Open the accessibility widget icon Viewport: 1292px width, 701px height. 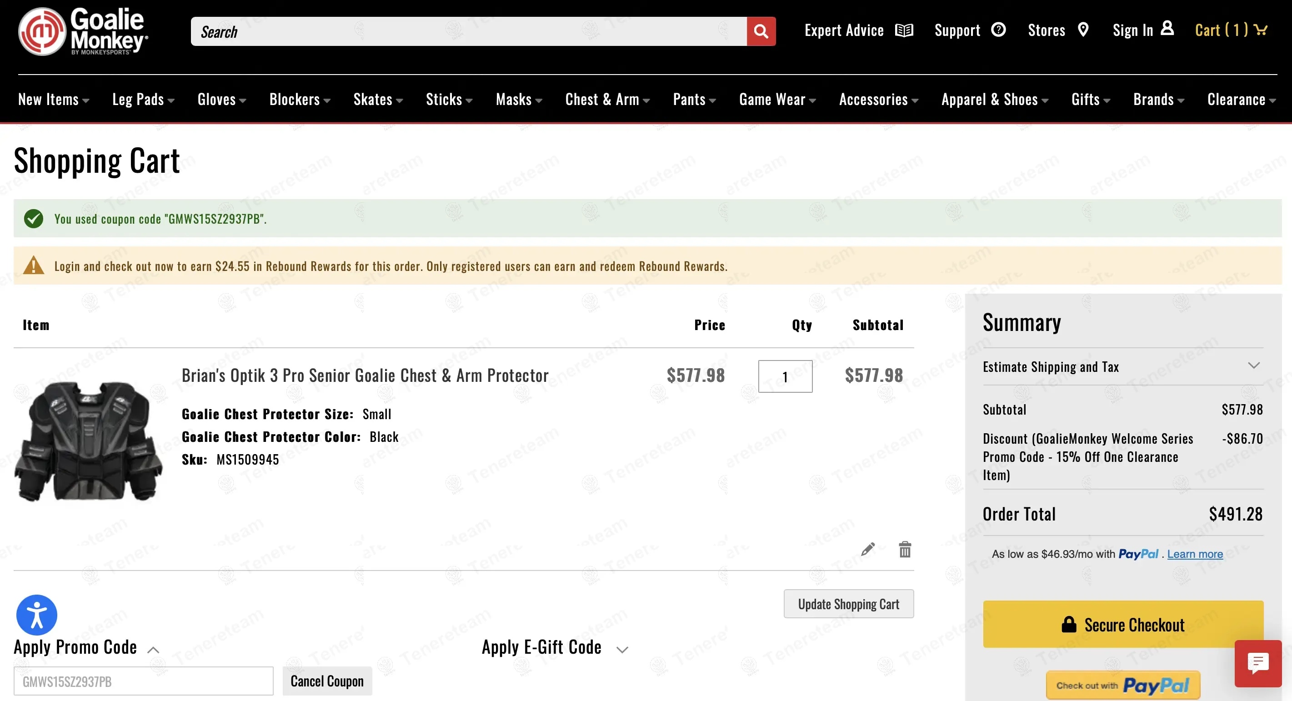(x=37, y=615)
